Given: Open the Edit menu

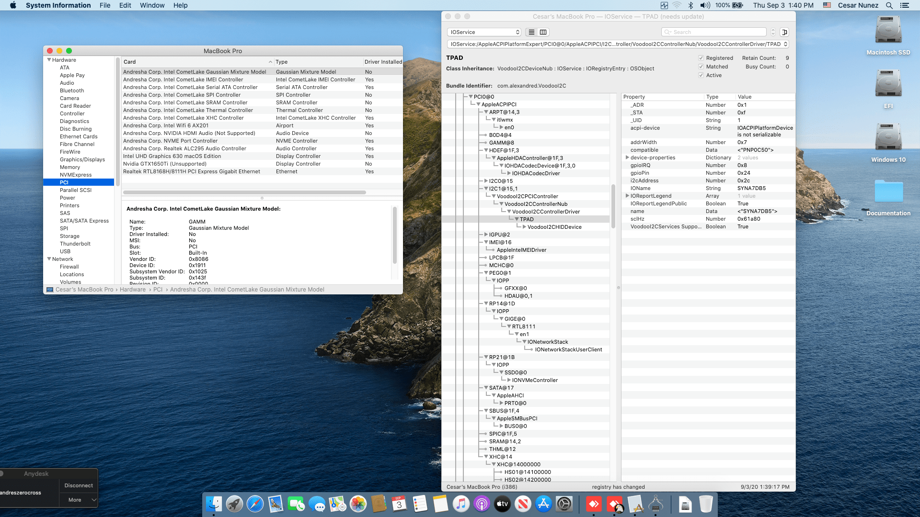Looking at the screenshot, I should [x=125, y=5].
